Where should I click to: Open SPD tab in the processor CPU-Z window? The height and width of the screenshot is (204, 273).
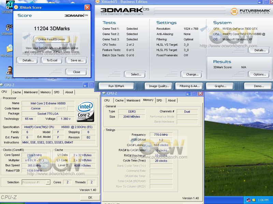(x=57, y=92)
